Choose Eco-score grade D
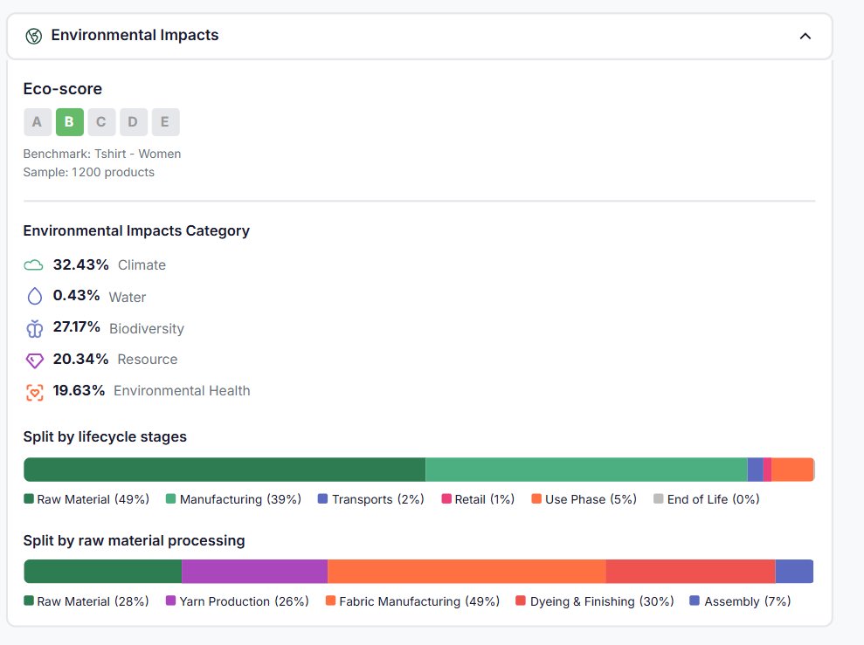The width and height of the screenshot is (864, 645). pyautogui.click(x=133, y=122)
